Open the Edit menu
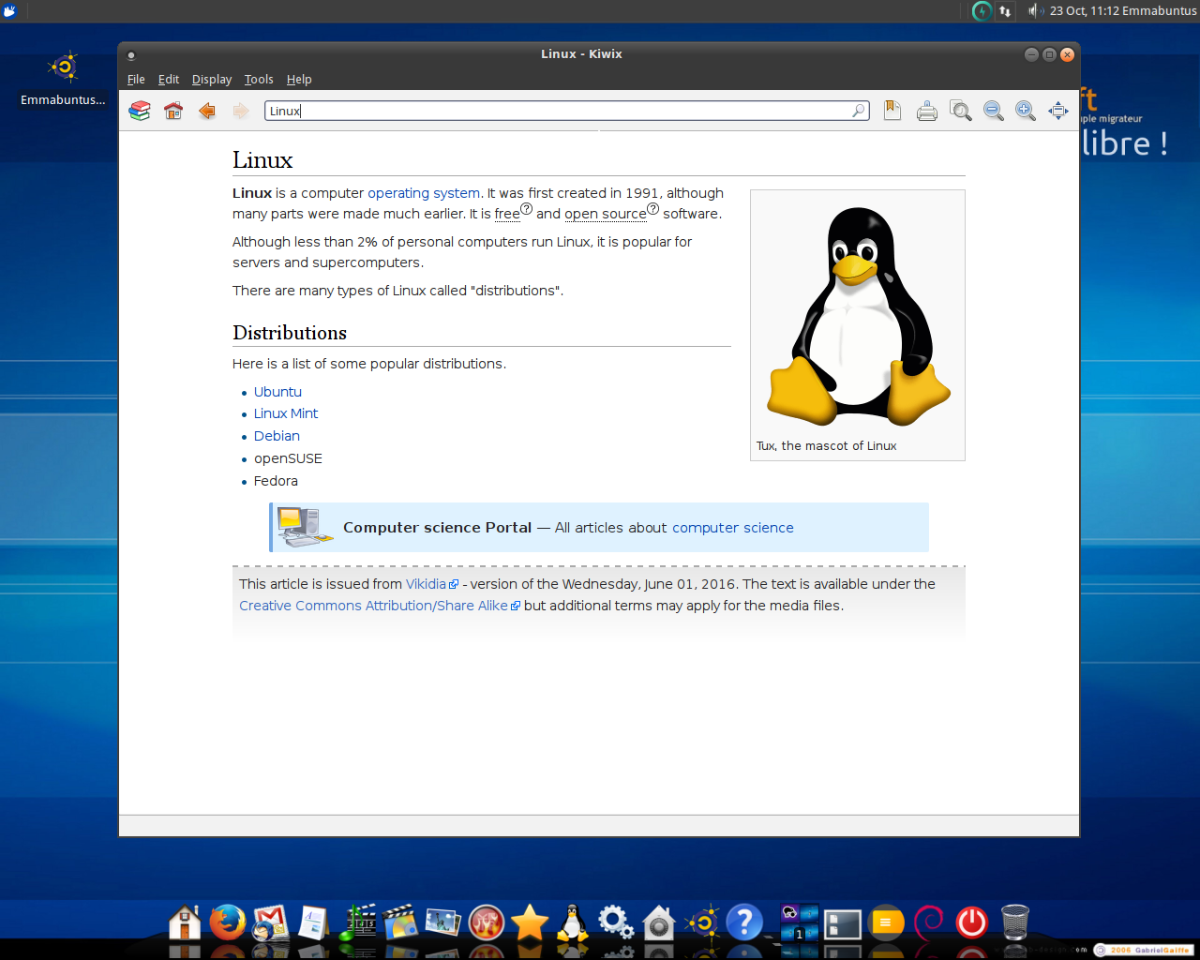1200x960 pixels. click(x=169, y=80)
